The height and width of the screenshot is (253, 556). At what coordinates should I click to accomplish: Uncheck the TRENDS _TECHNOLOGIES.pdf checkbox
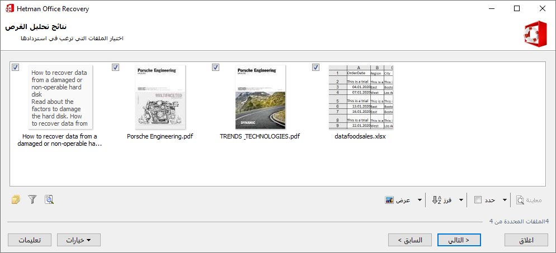pos(215,67)
